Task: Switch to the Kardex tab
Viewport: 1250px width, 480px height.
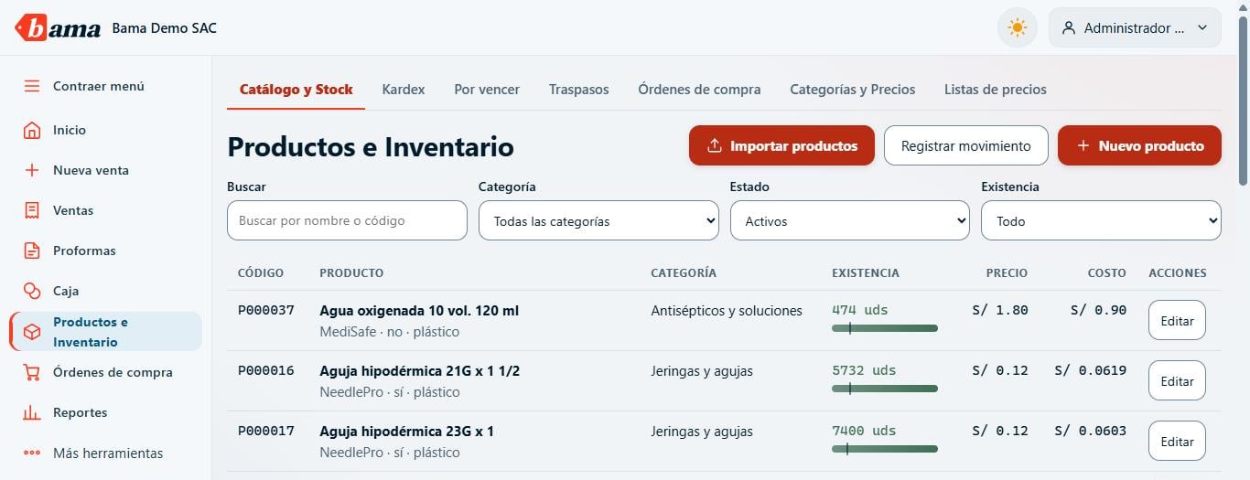Action: pyautogui.click(x=404, y=90)
